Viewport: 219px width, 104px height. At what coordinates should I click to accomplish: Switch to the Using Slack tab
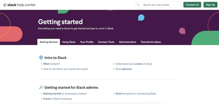click(x=69, y=42)
